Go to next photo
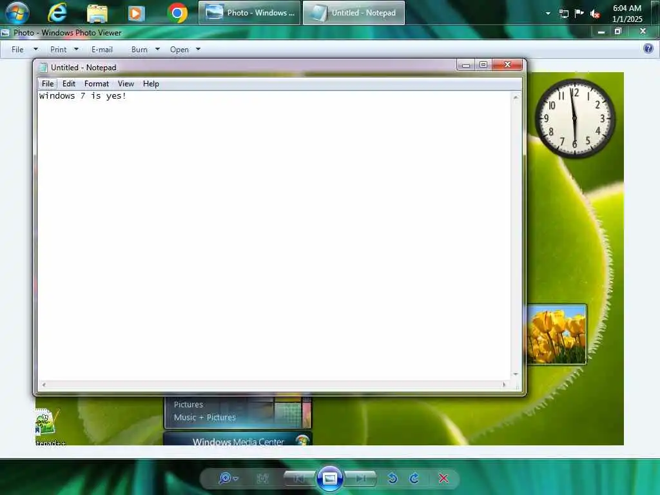660x495 pixels. (360, 478)
